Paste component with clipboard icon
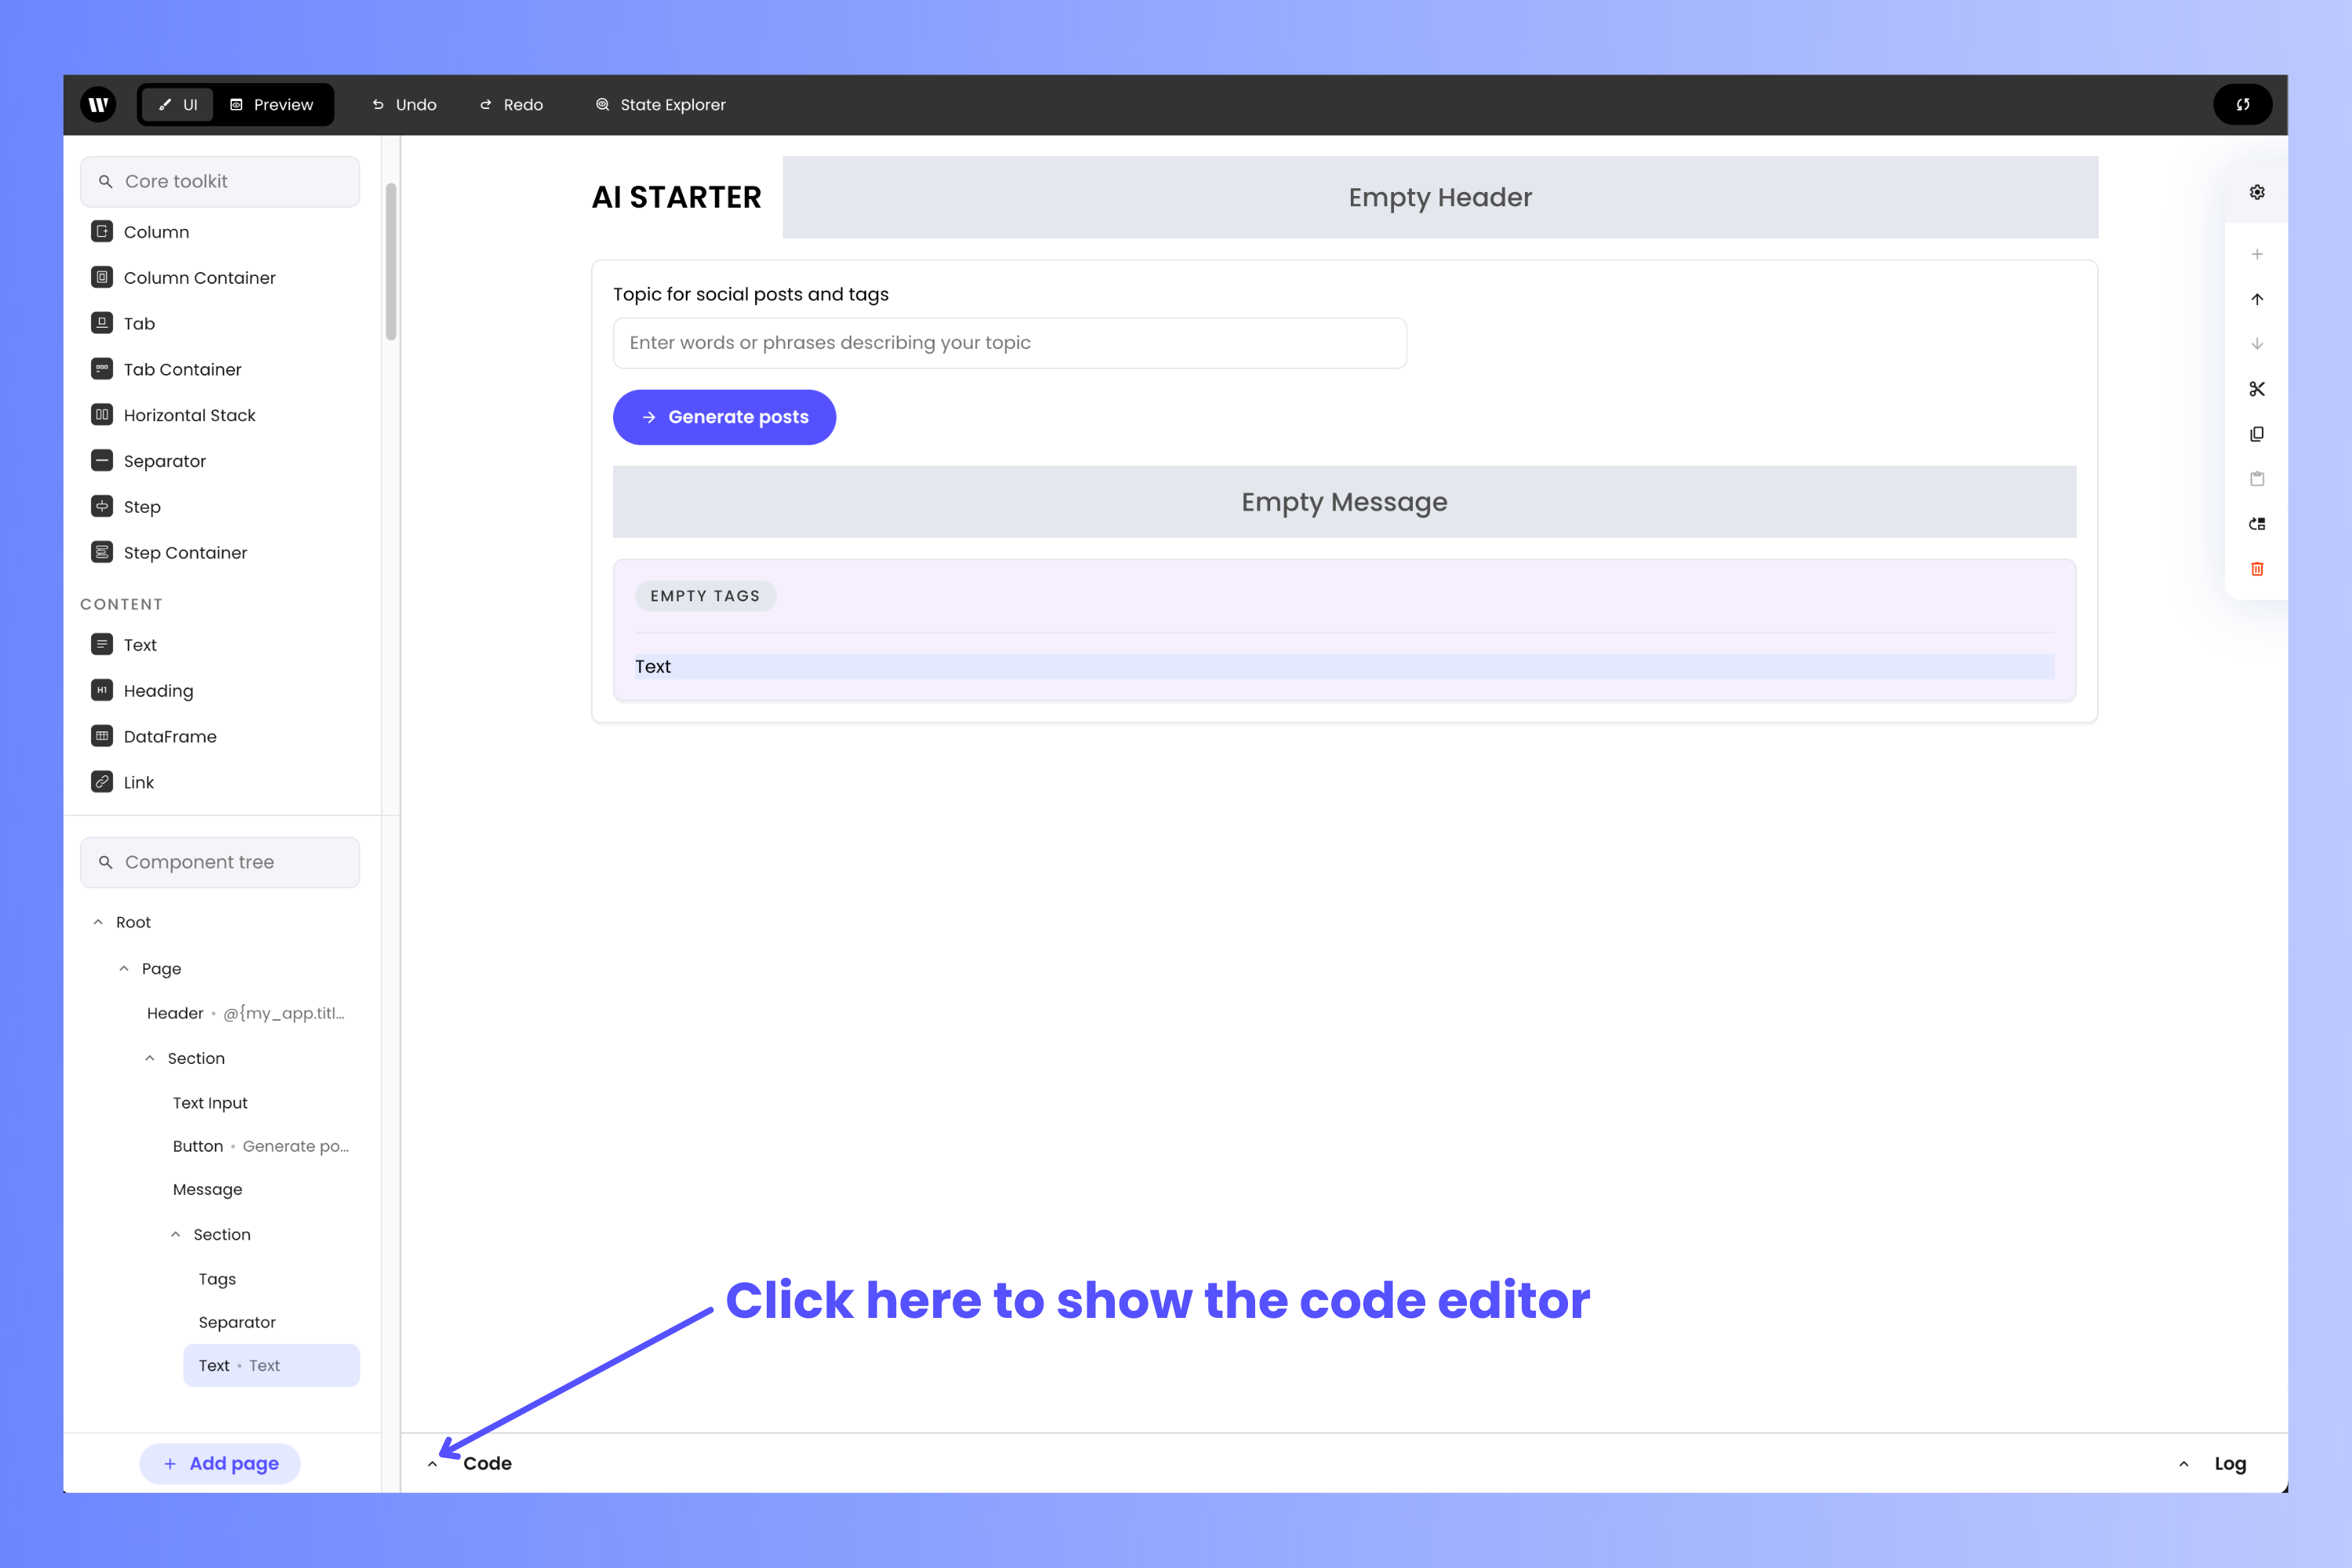This screenshot has width=2352, height=1568. click(x=2257, y=479)
